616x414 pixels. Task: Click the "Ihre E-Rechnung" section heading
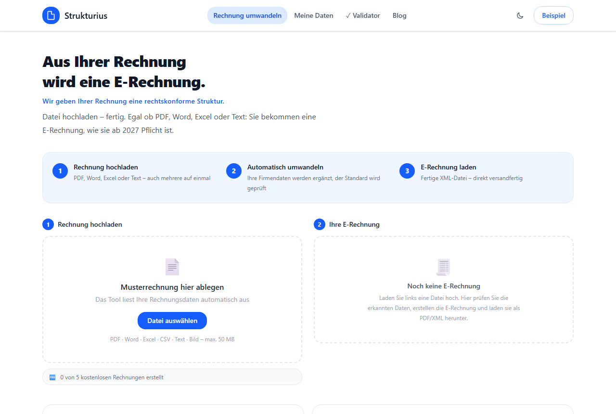click(354, 224)
